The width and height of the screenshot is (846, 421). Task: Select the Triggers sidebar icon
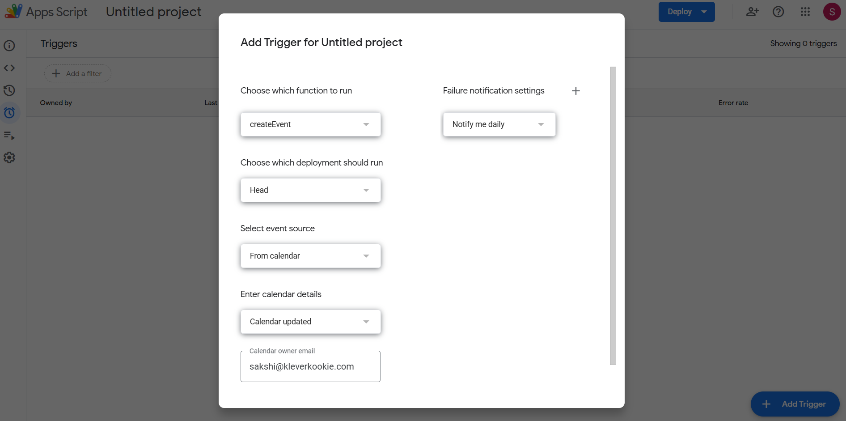coord(9,113)
